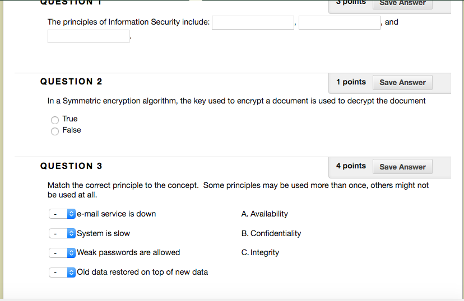
Task: Click second blank field for security principles
Action: 340,23
